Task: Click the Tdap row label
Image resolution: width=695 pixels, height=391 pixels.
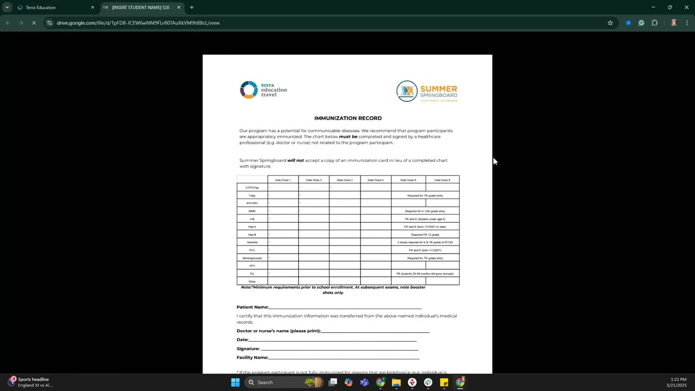Action: pyautogui.click(x=252, y=195)
